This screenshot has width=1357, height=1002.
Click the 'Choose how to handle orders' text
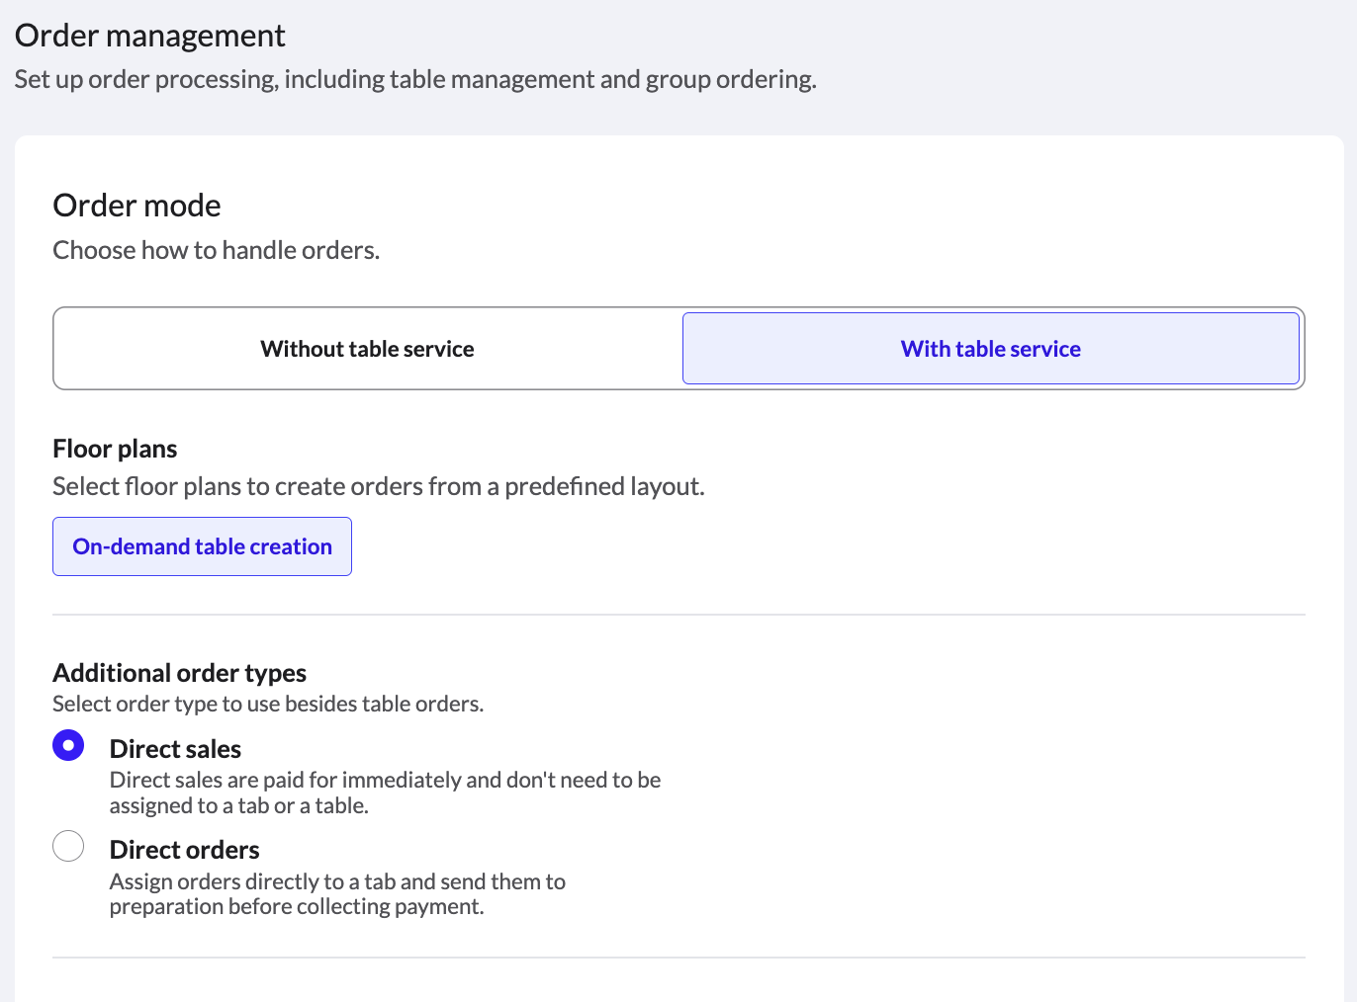216,250
